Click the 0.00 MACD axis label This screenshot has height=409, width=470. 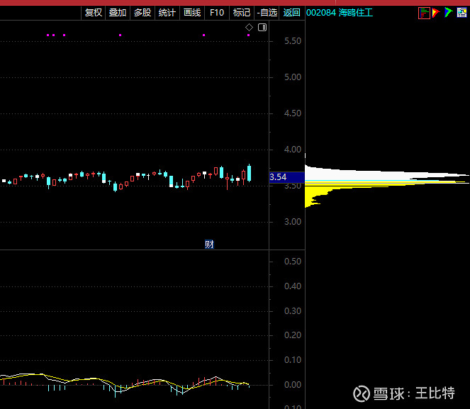[293, 385]
